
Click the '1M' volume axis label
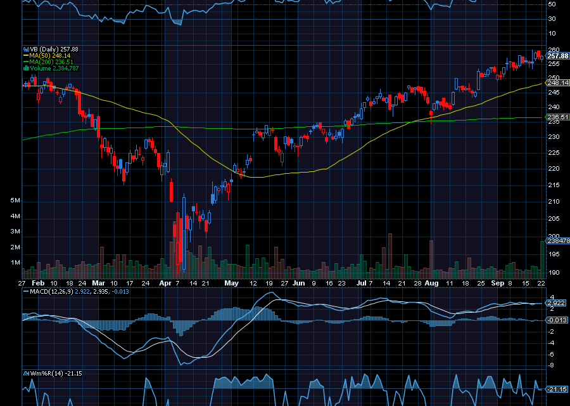pyautogui.click(x=15, y=263)
